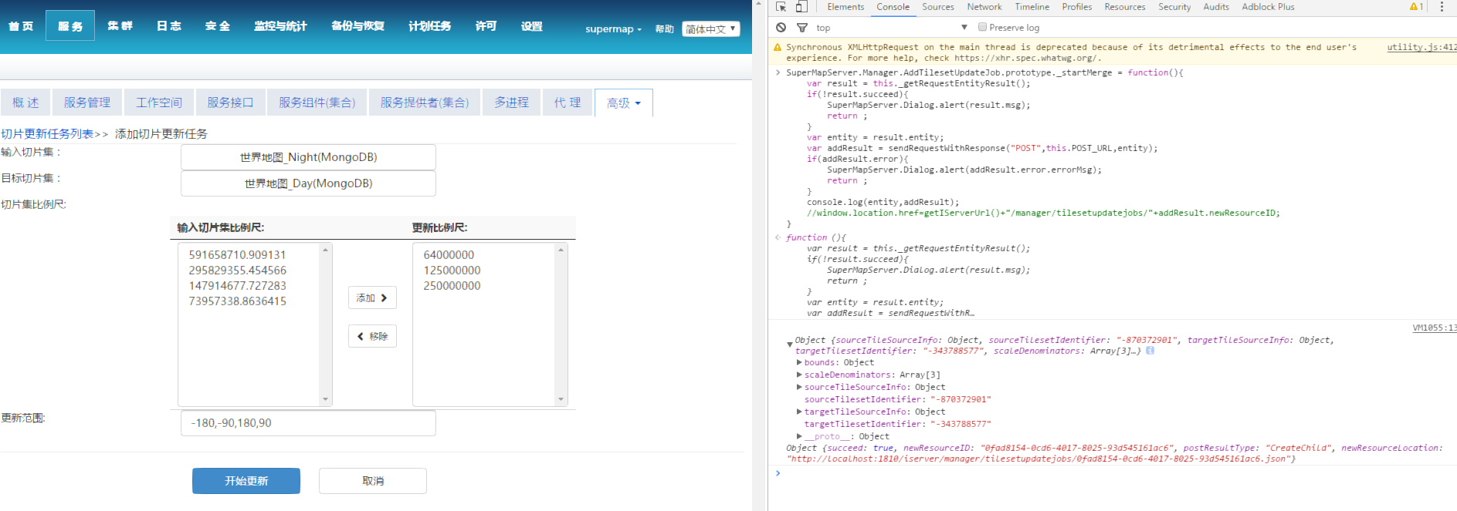This screenshot has height=511, width=1457.
Task: Switch to the Network panel tab
Action: pos(984,7)
